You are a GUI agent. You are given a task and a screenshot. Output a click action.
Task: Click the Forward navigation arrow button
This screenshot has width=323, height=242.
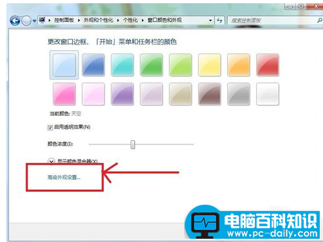[26, 21]
